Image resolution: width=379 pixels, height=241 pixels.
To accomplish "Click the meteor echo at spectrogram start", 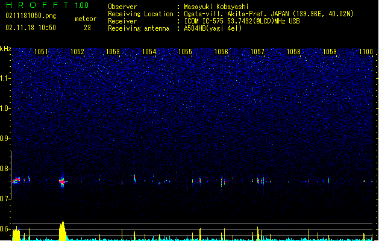I will coord(16,180).
